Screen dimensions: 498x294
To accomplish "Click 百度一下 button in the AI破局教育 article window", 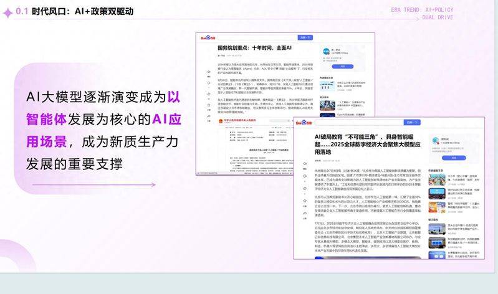I will tap(412, 122).
